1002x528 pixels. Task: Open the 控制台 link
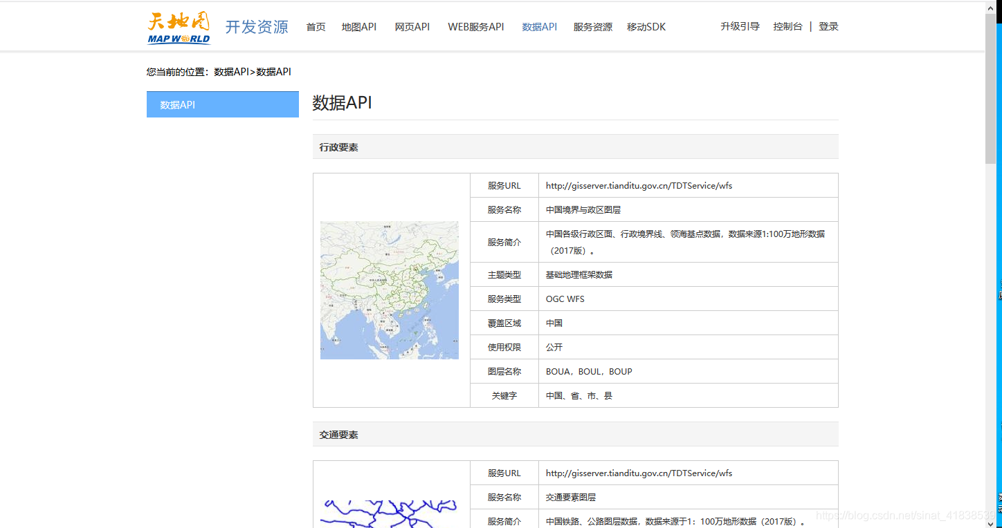[787, 26]
